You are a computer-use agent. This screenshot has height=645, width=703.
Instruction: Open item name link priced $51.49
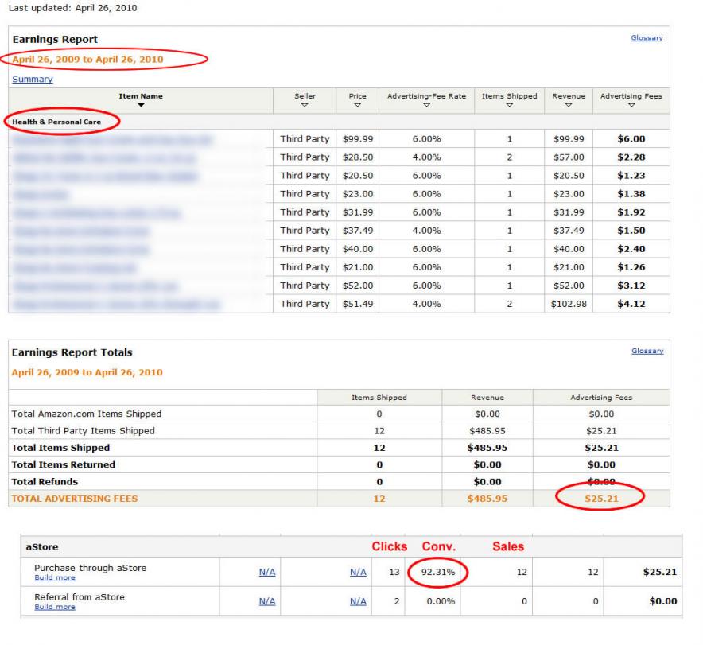(116, 304)
